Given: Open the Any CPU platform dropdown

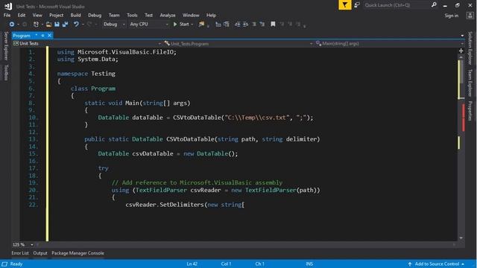Looking at the screenshot, I should click(x=149, y=25).
